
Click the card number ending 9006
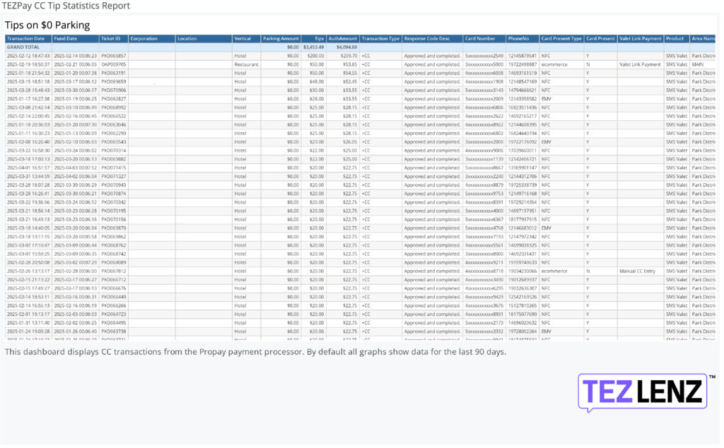[x=484, y=151]
